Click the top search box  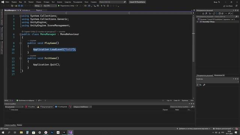(112, 2)
